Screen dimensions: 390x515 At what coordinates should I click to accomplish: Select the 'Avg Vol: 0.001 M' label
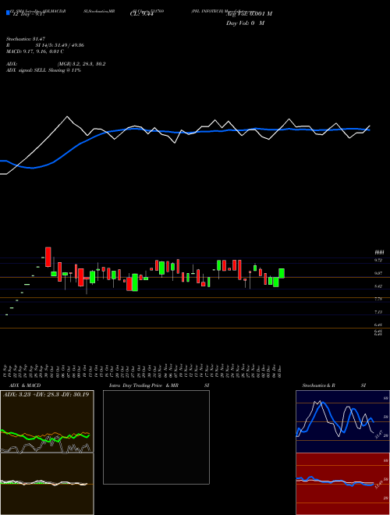tap(249, 14)
